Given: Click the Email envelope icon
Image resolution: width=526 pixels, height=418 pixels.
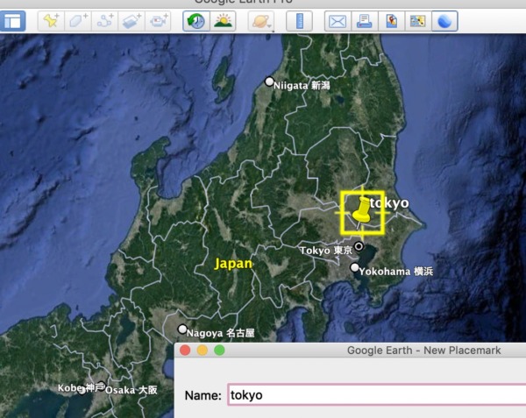Looking at the screenshot, I should click(x=337, y=21).
